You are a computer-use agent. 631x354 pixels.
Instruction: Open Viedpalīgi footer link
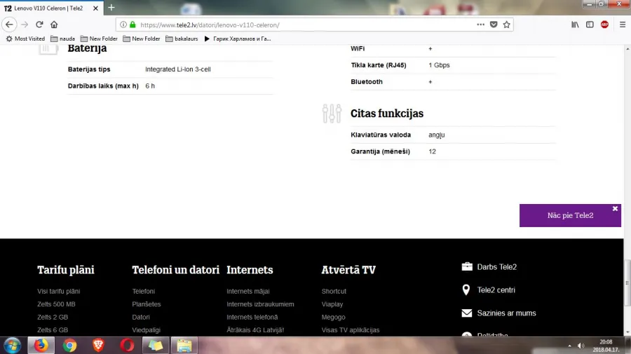[x=146, y=330]
